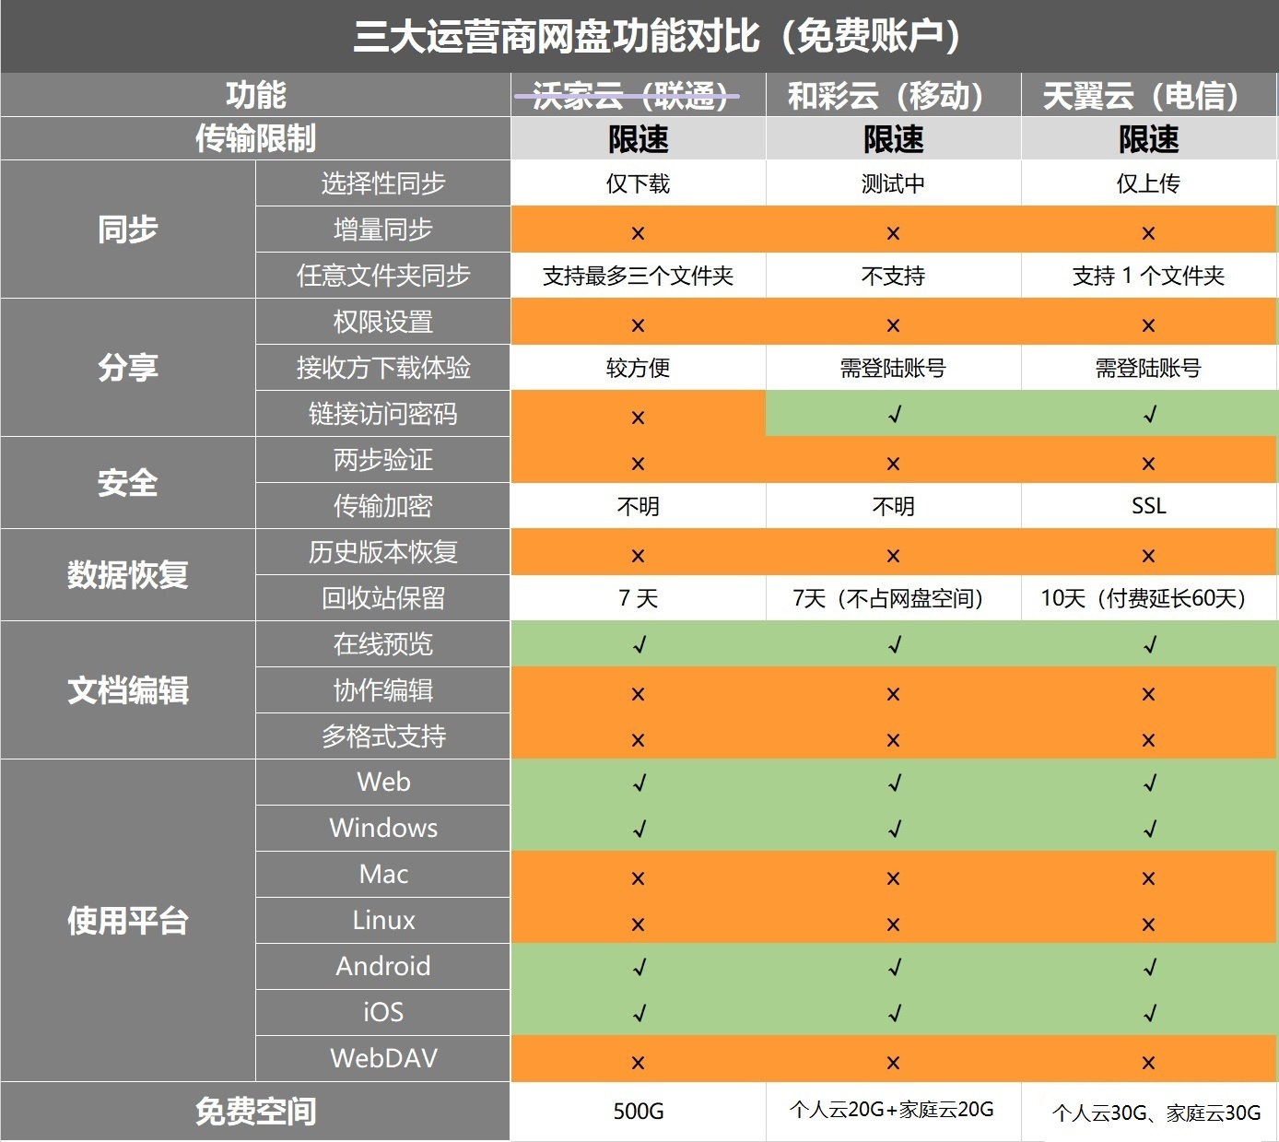This screenshot has width=1279, height=1142.
Task: Click the 天翼云 checkmark in 链接访问密码 row
Action: tap(1148, 415)
